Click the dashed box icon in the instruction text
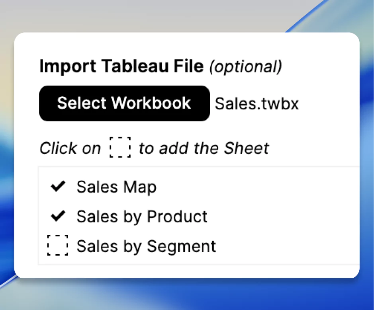The width and height of the screenshot is (374, 310). [x=120, y=148]
